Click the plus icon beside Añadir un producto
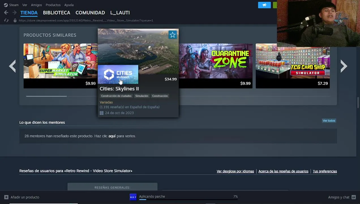 [x=6, y=197]
